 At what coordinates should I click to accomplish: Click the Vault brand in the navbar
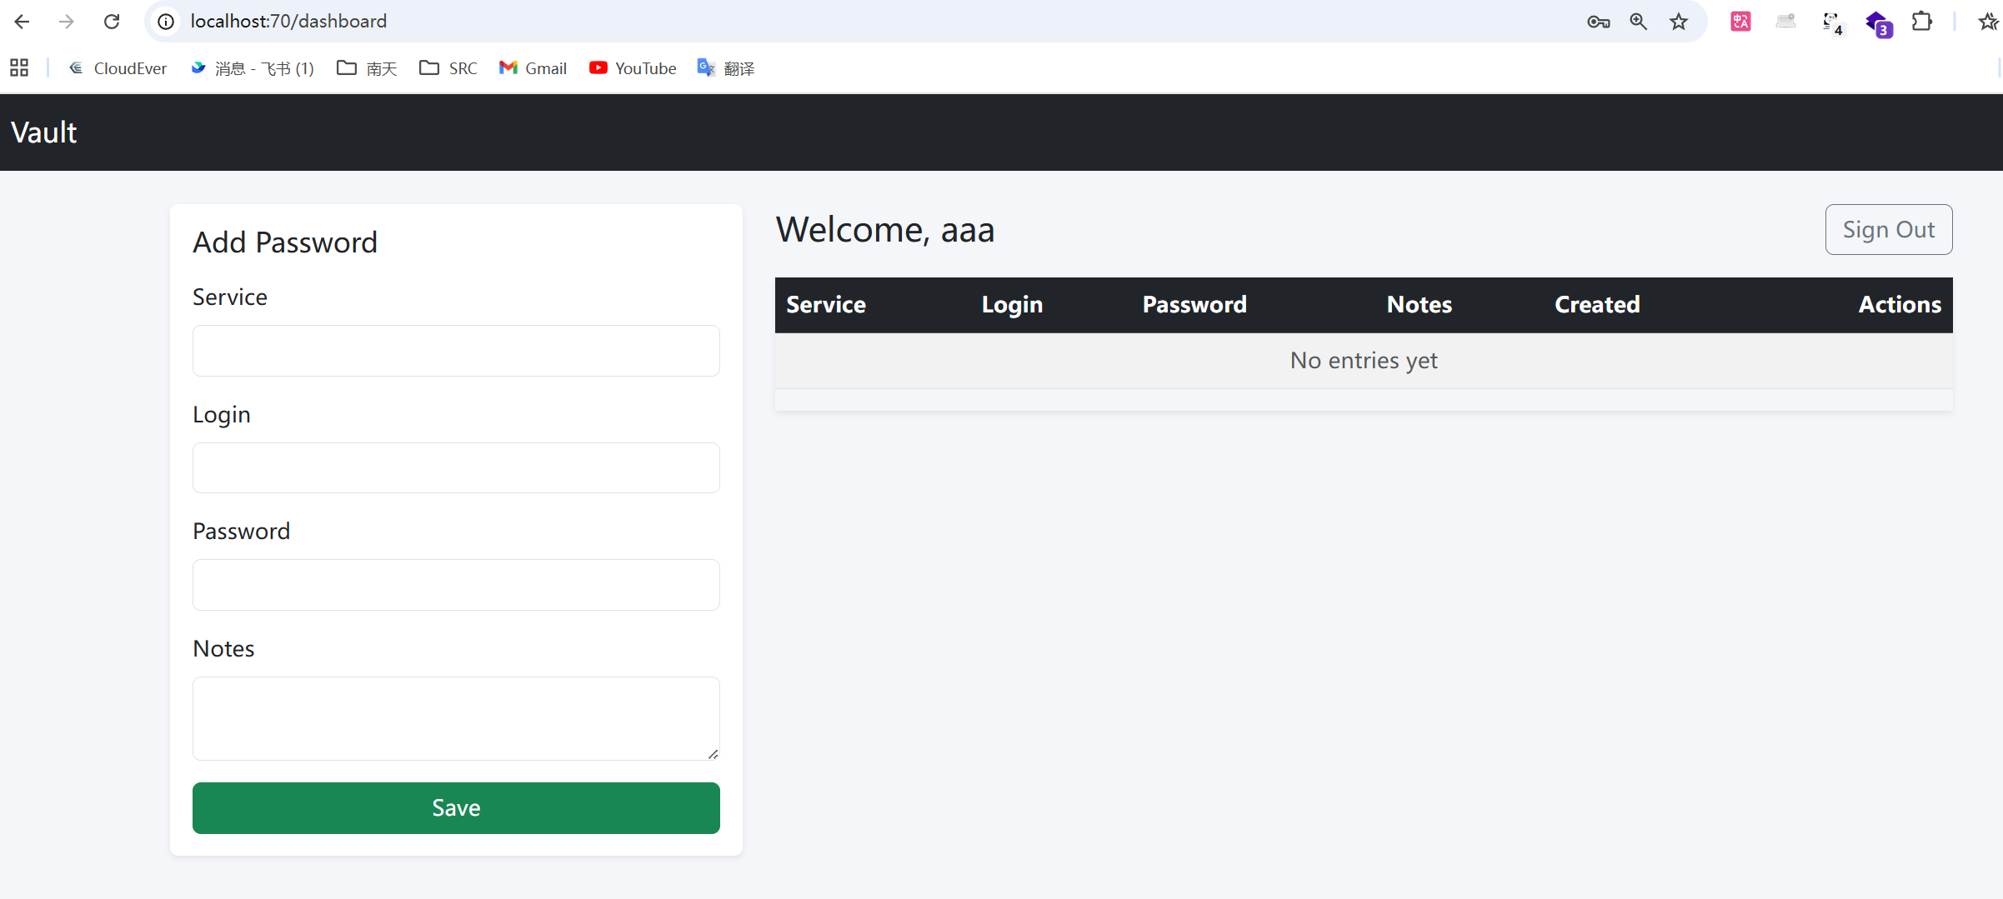[x=44, y=132]
